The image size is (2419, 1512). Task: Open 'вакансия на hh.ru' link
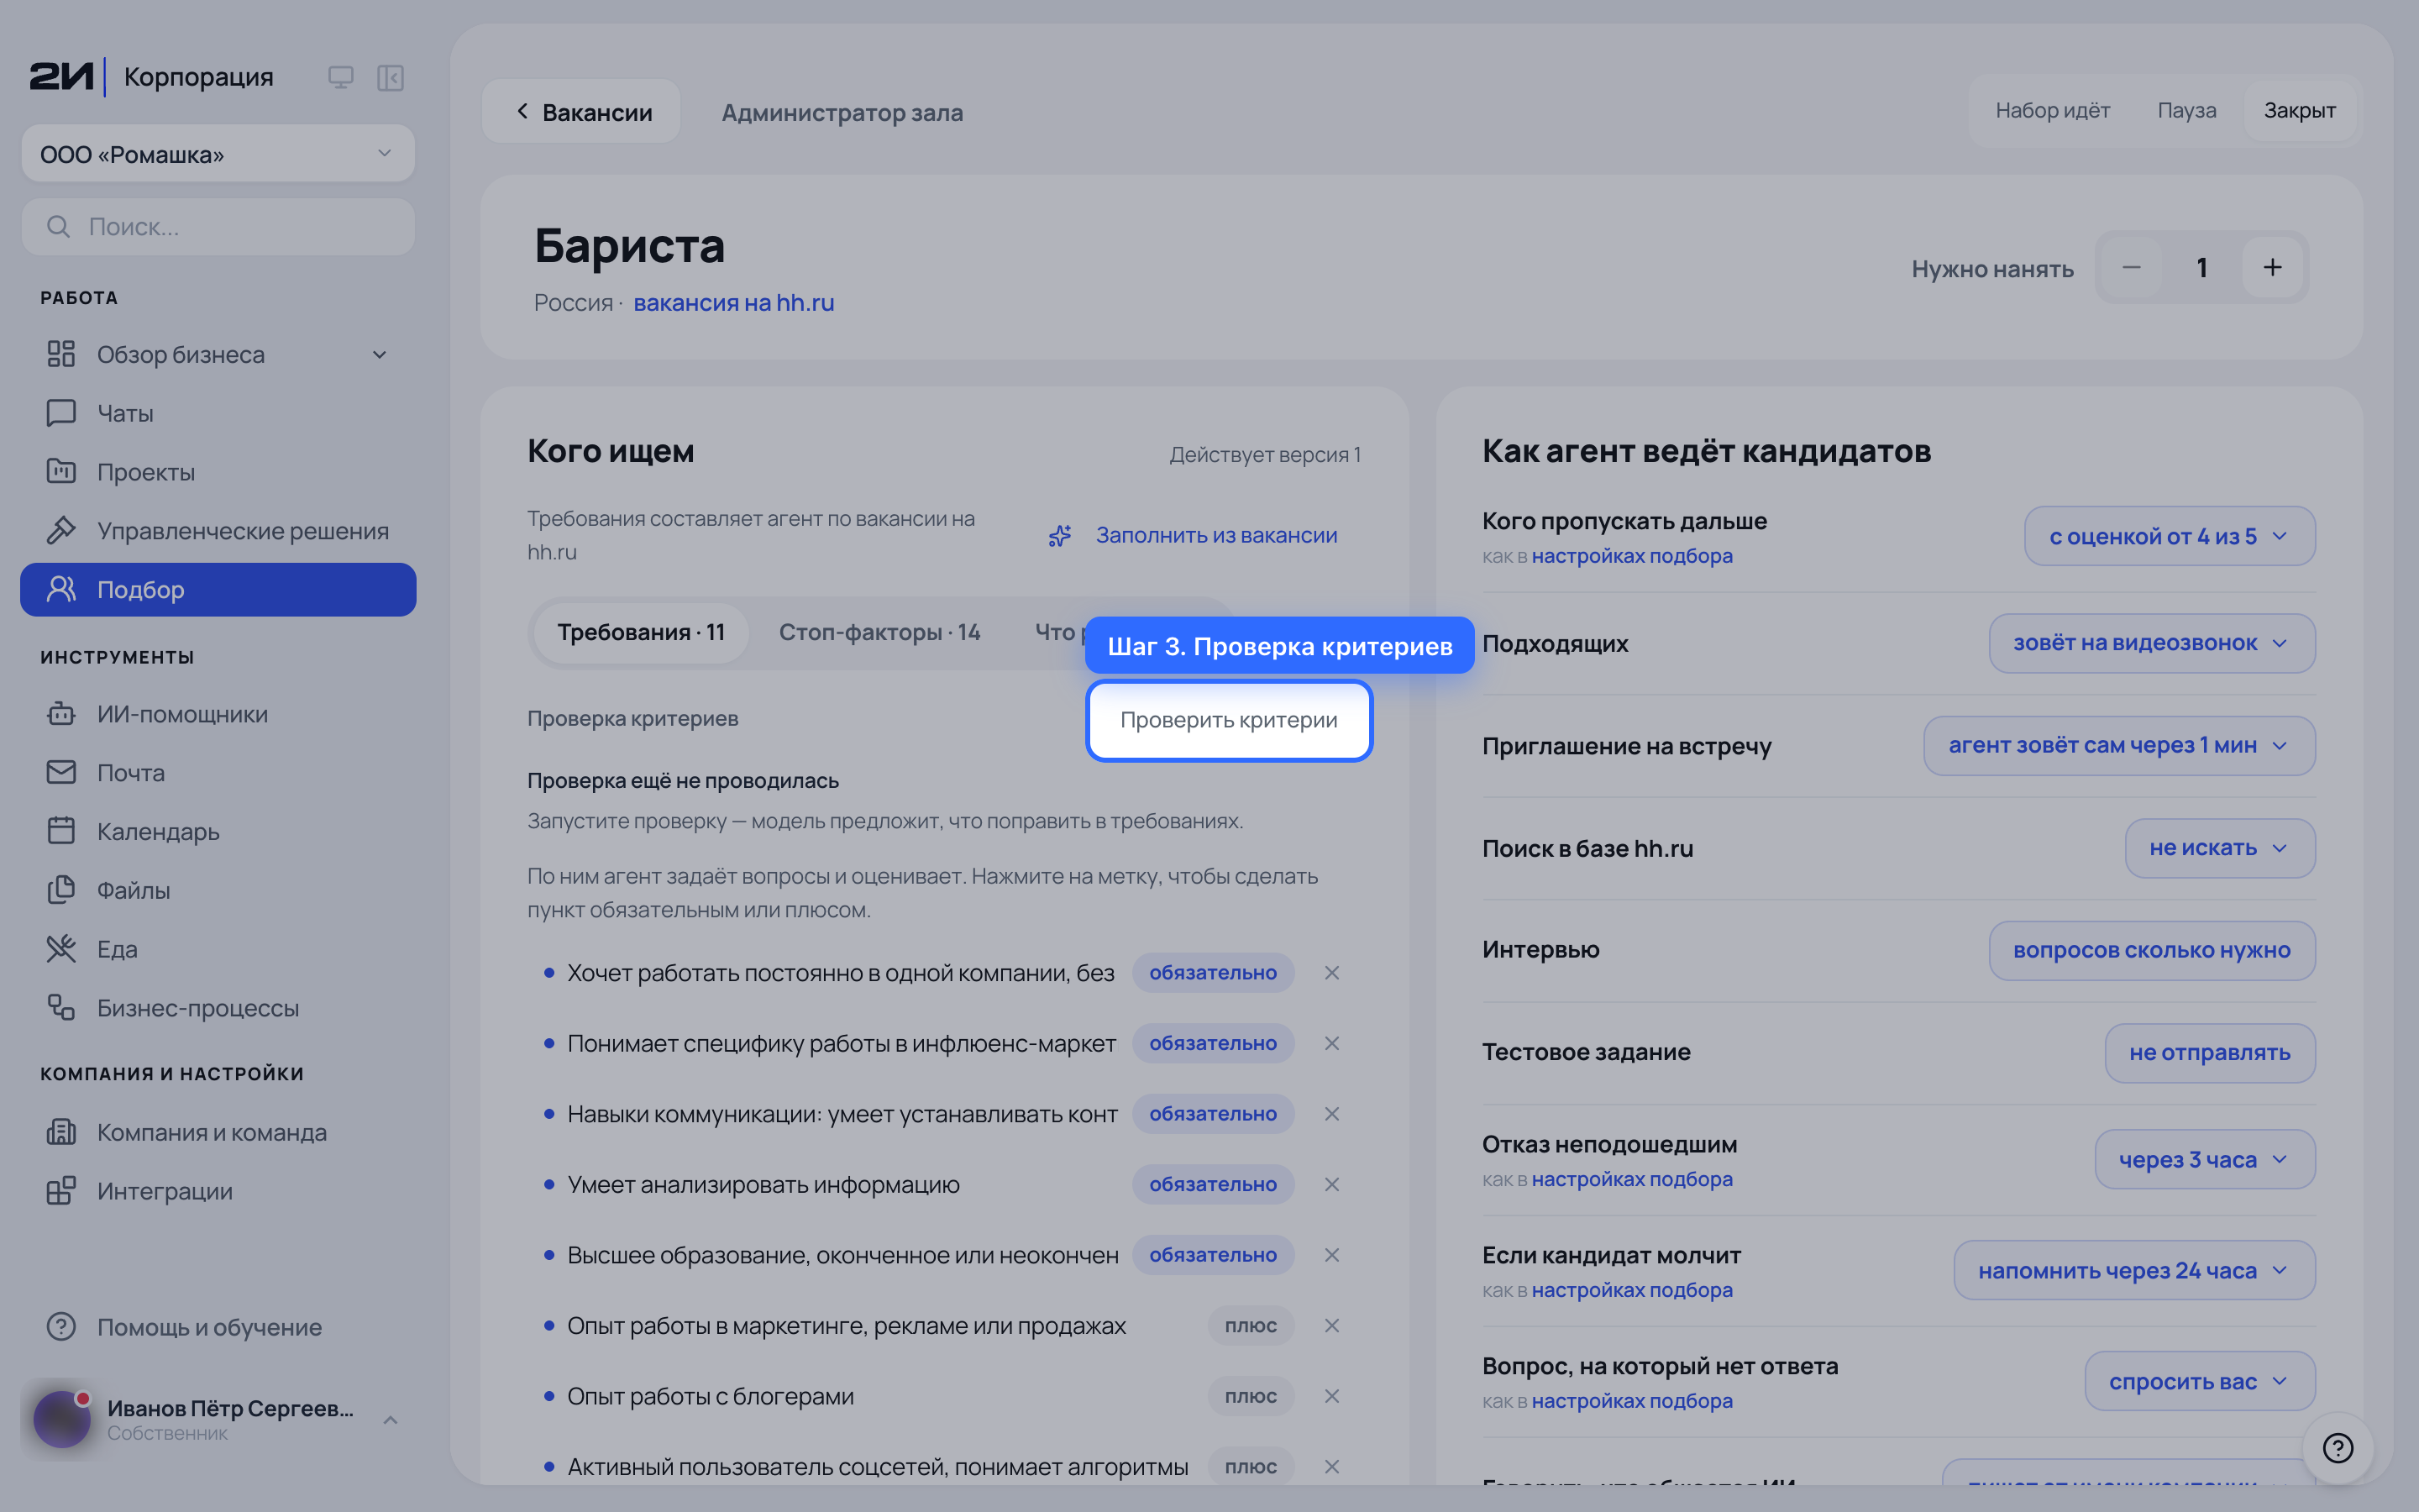point(734,303)
